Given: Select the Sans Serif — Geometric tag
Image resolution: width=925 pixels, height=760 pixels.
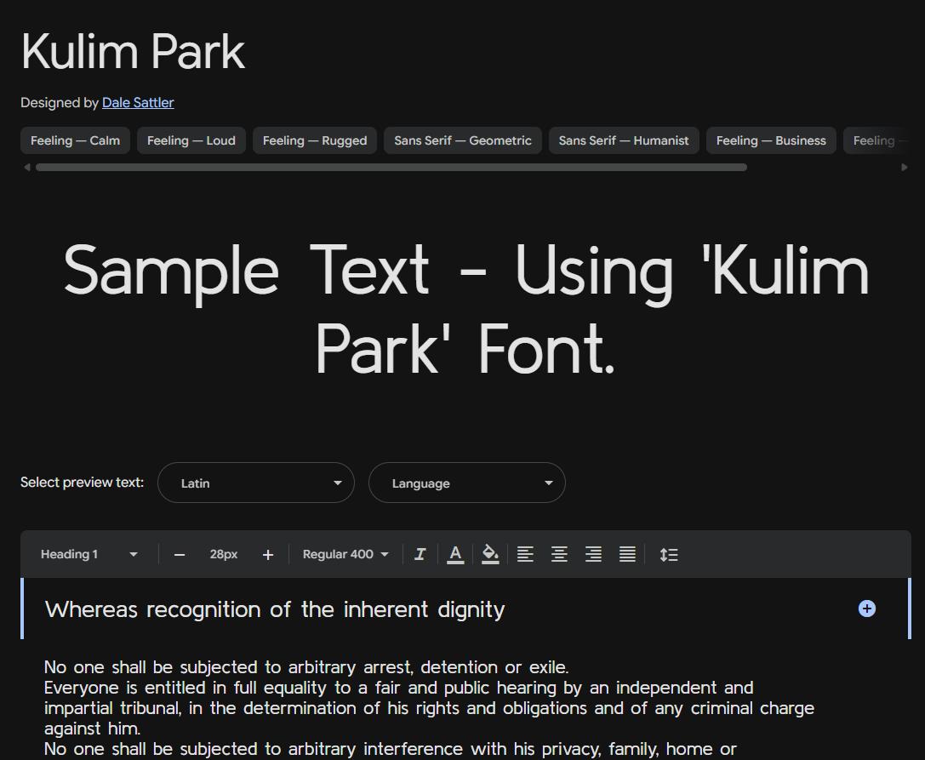Looking at the screenshot, I should (463, 140).
